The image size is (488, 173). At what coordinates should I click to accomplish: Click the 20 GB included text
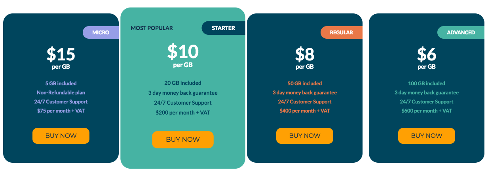click(183, 83)
